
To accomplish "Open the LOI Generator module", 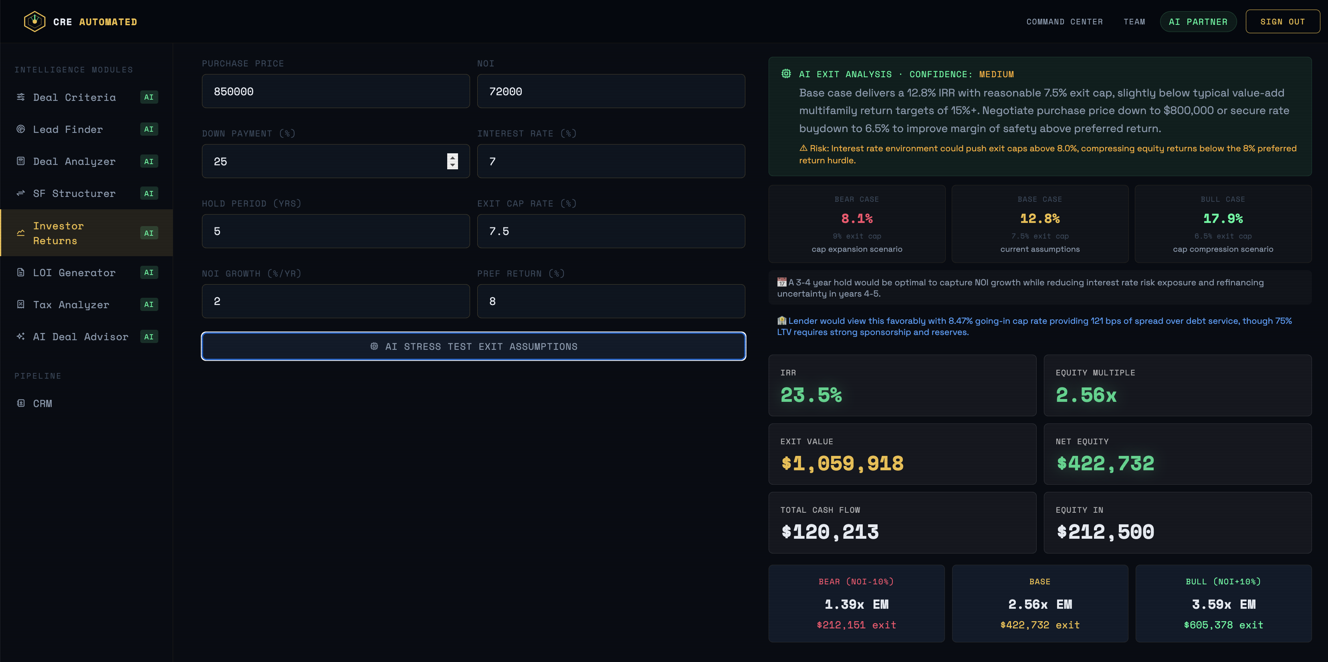I will [87, 272].
